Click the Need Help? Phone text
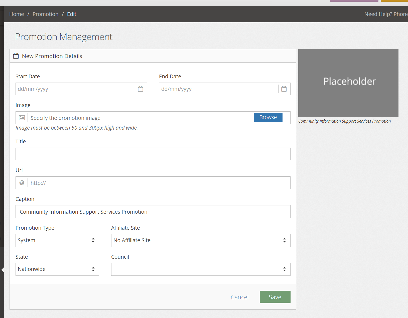 [x=386, y=14]
